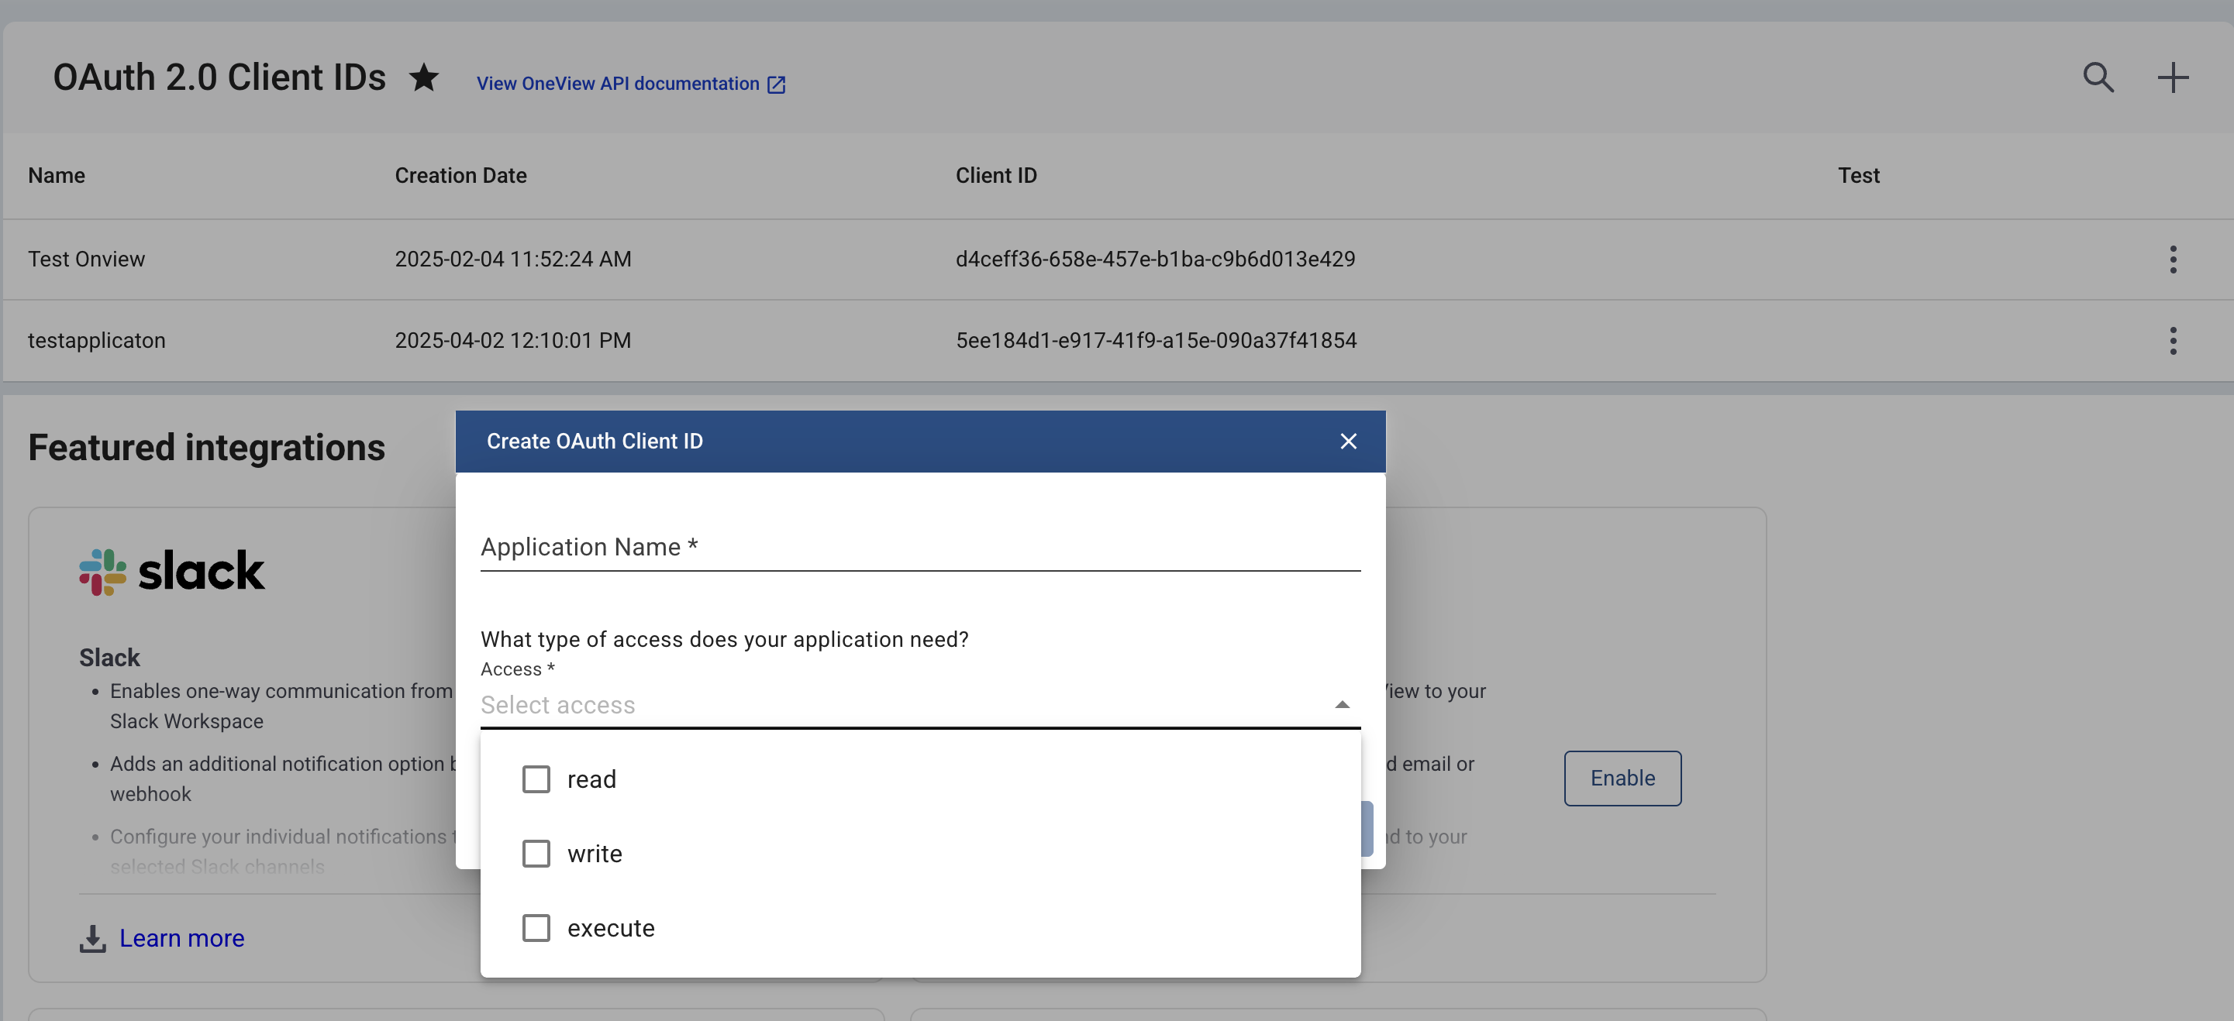Open the search tool
Image resolution: width=2234 pixels, height=1021 pixels.
(2098, 78)
